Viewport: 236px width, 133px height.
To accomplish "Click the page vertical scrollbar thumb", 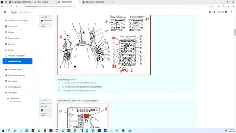I will (235, 32).
